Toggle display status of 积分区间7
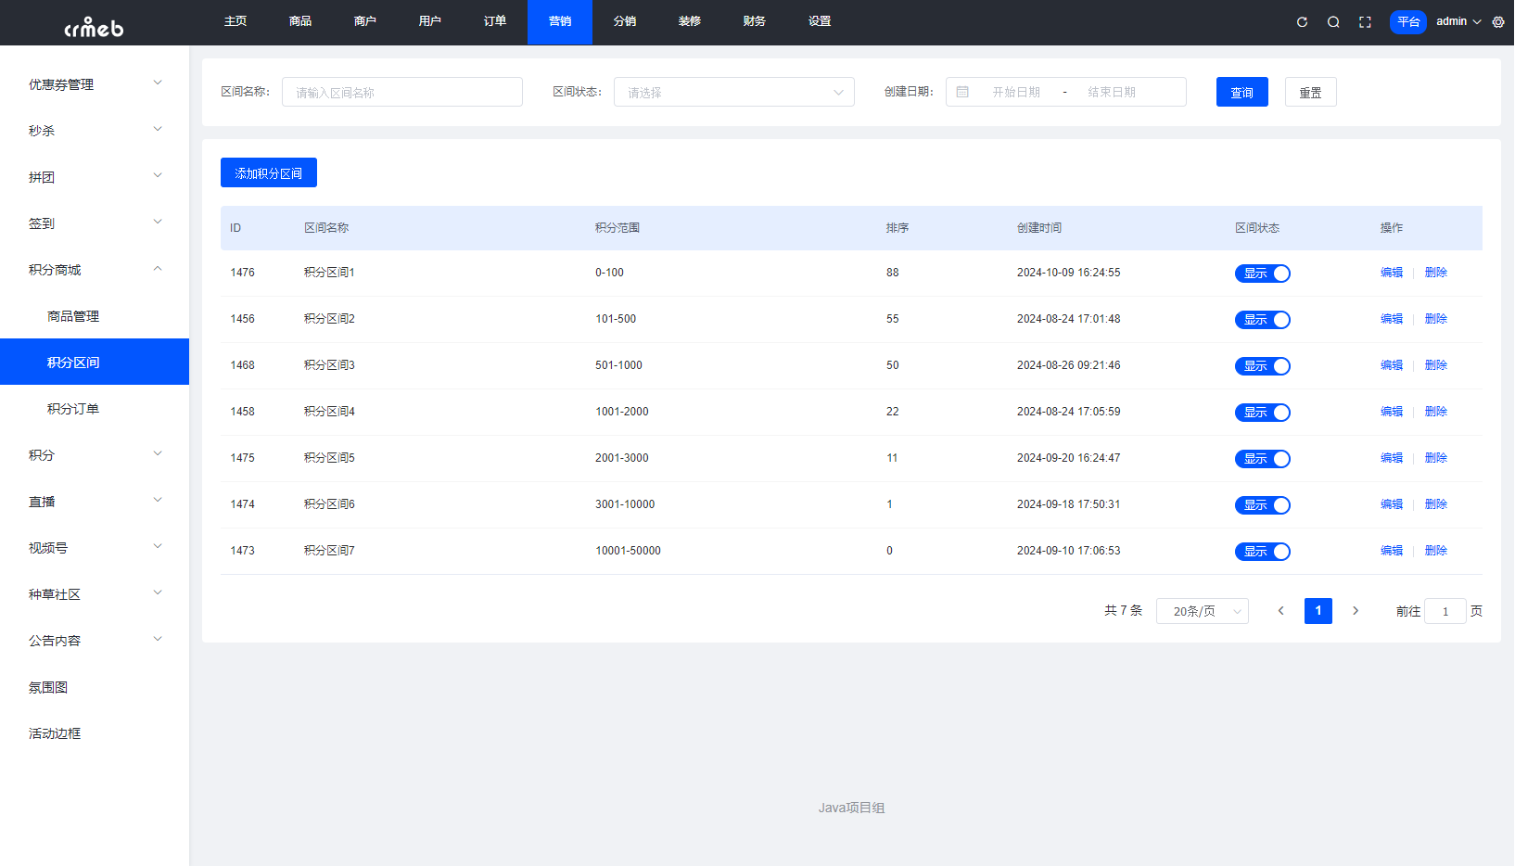1515x866 pixels. click(x=1262, y=551)
